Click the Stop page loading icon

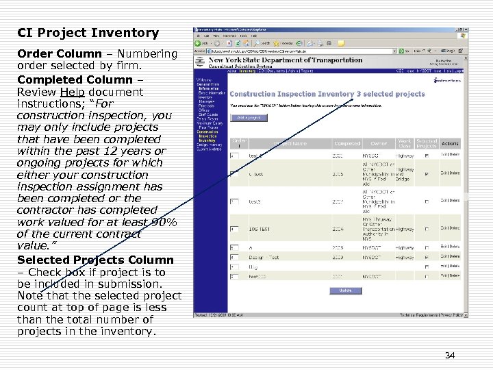[229, 43]
